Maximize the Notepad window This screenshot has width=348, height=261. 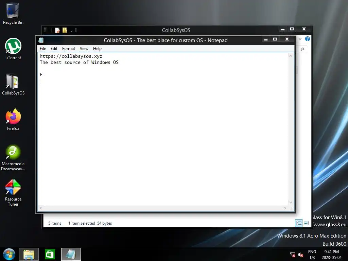(275, 39)
